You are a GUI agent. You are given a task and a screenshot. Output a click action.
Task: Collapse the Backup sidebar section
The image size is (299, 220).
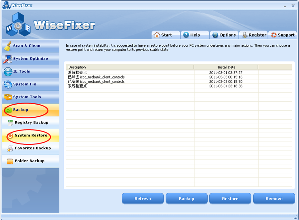(x=31, y=110)
